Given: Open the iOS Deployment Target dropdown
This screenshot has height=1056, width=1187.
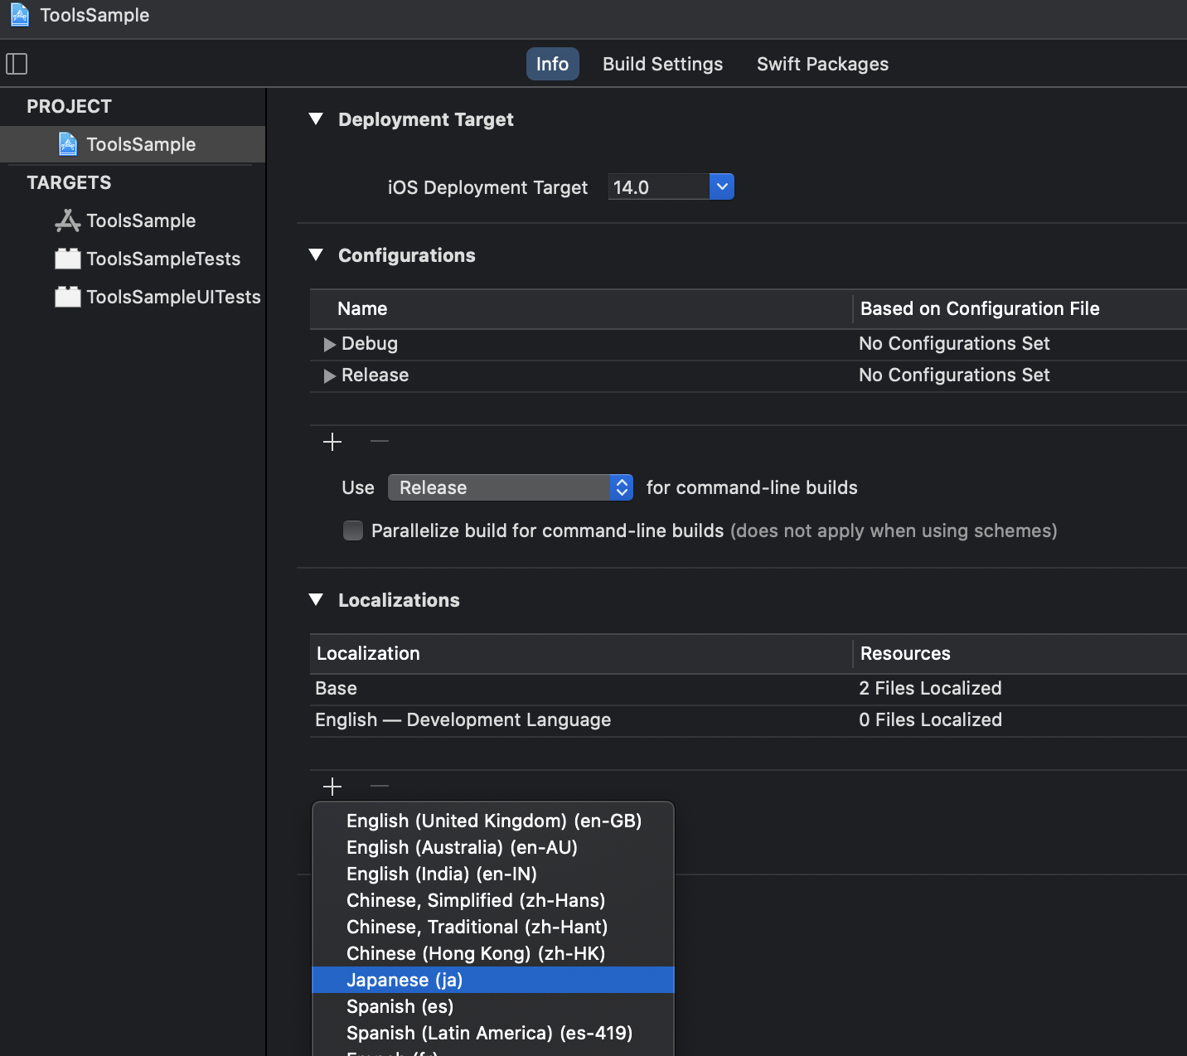Looking at the screenshot, I should [x=721, y=187].
